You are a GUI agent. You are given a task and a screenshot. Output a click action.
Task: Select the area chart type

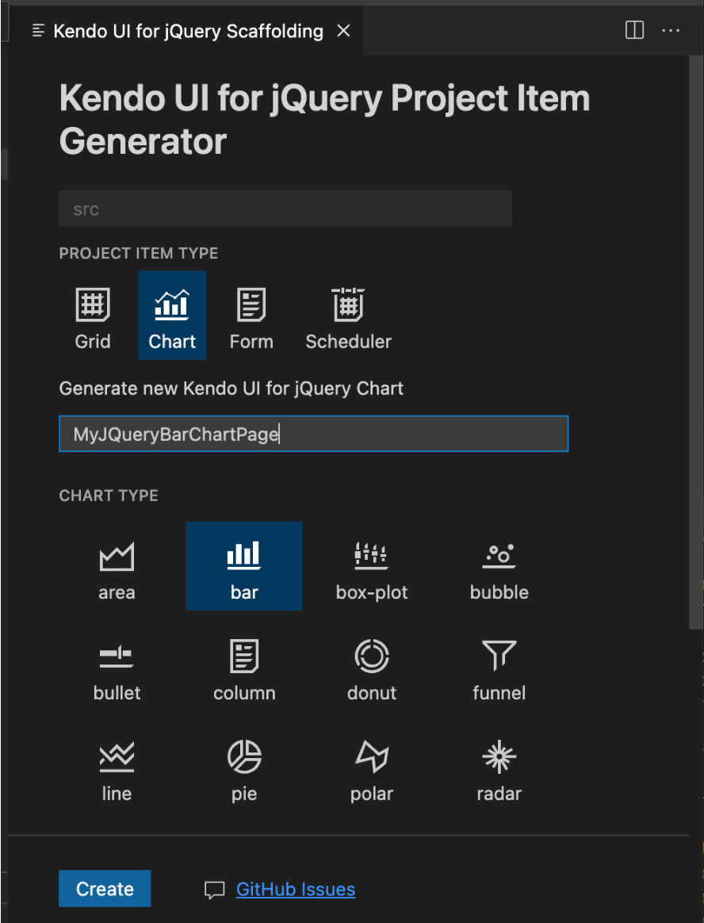[x=117, y=566]
